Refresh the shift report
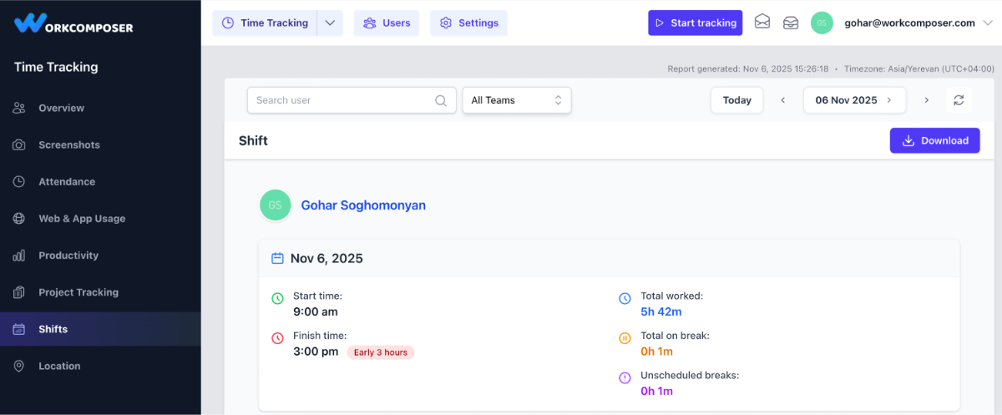1002x415 pixels. (x=959, y=100)
